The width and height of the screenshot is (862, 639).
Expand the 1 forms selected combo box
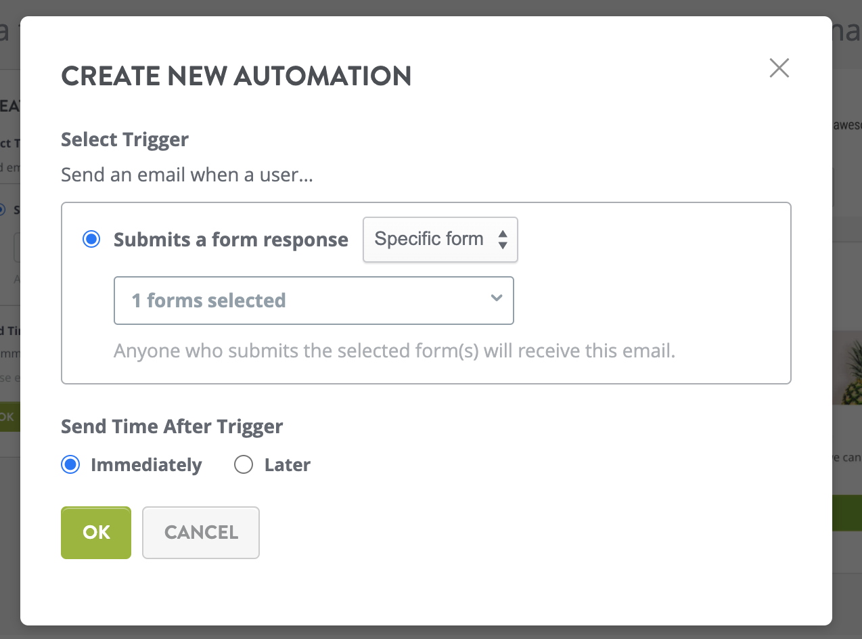pyautogui.click(x=314, y=300)
